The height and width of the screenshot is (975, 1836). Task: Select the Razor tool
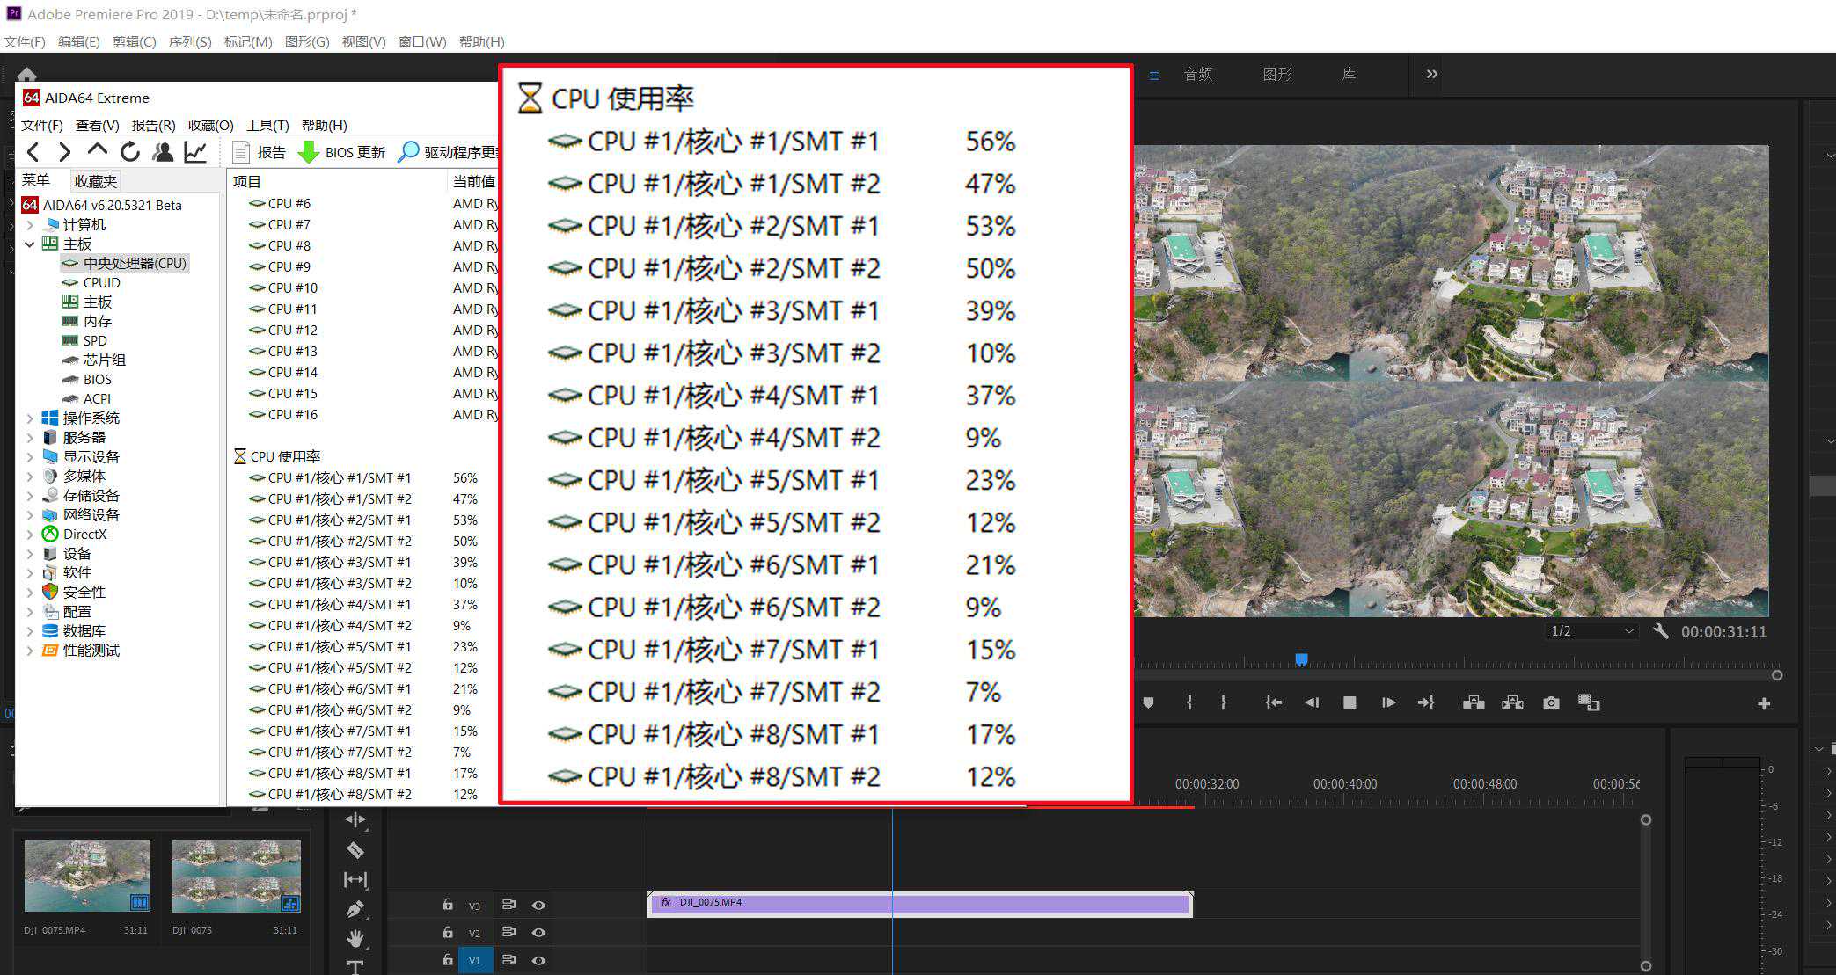pos(355,850)
